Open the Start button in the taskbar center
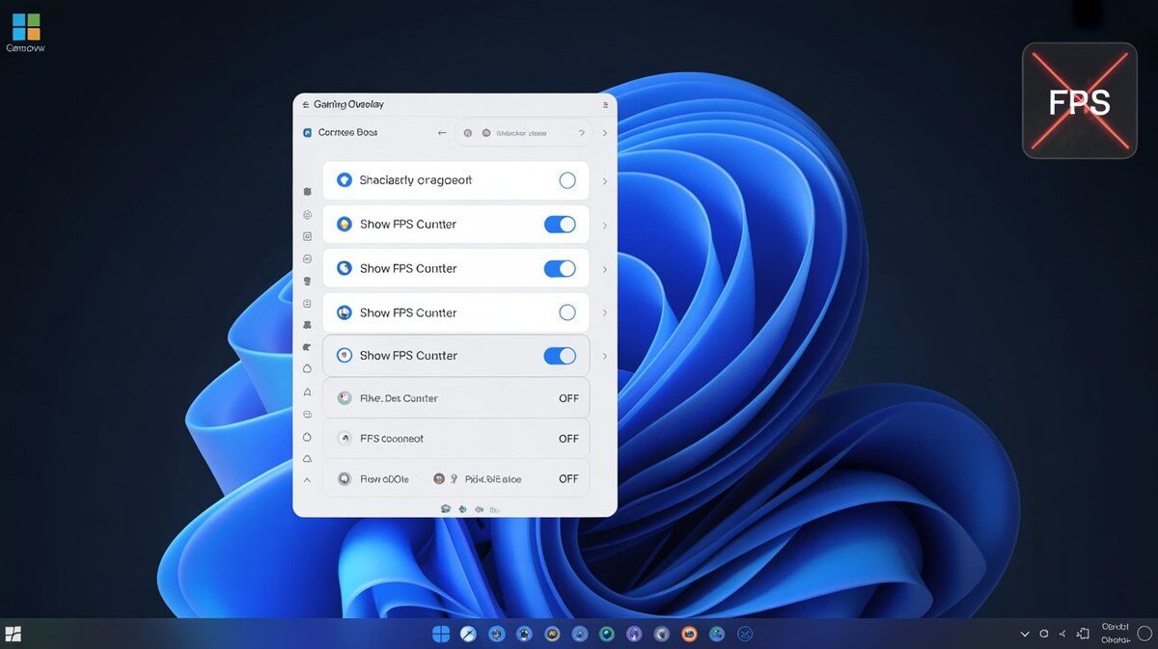Image resolution: width=1158 pixels, height=649 pixels. (441, 634)
